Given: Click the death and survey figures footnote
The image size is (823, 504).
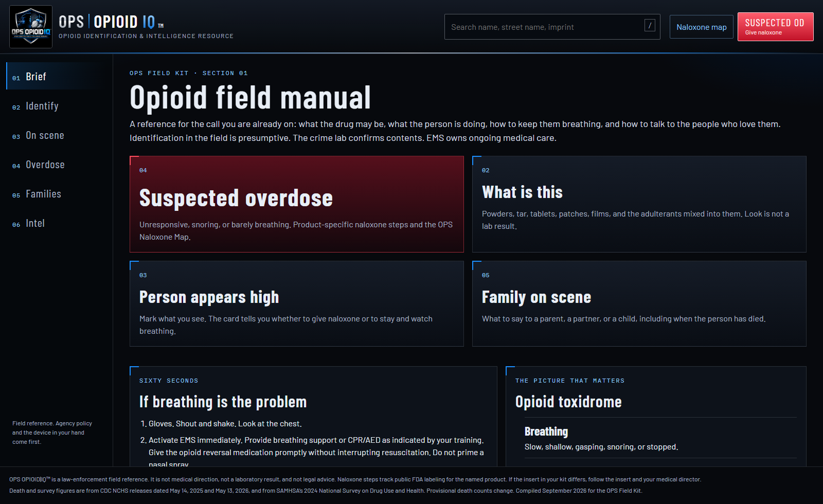Looking at the screenshot, I should (326, 491).
